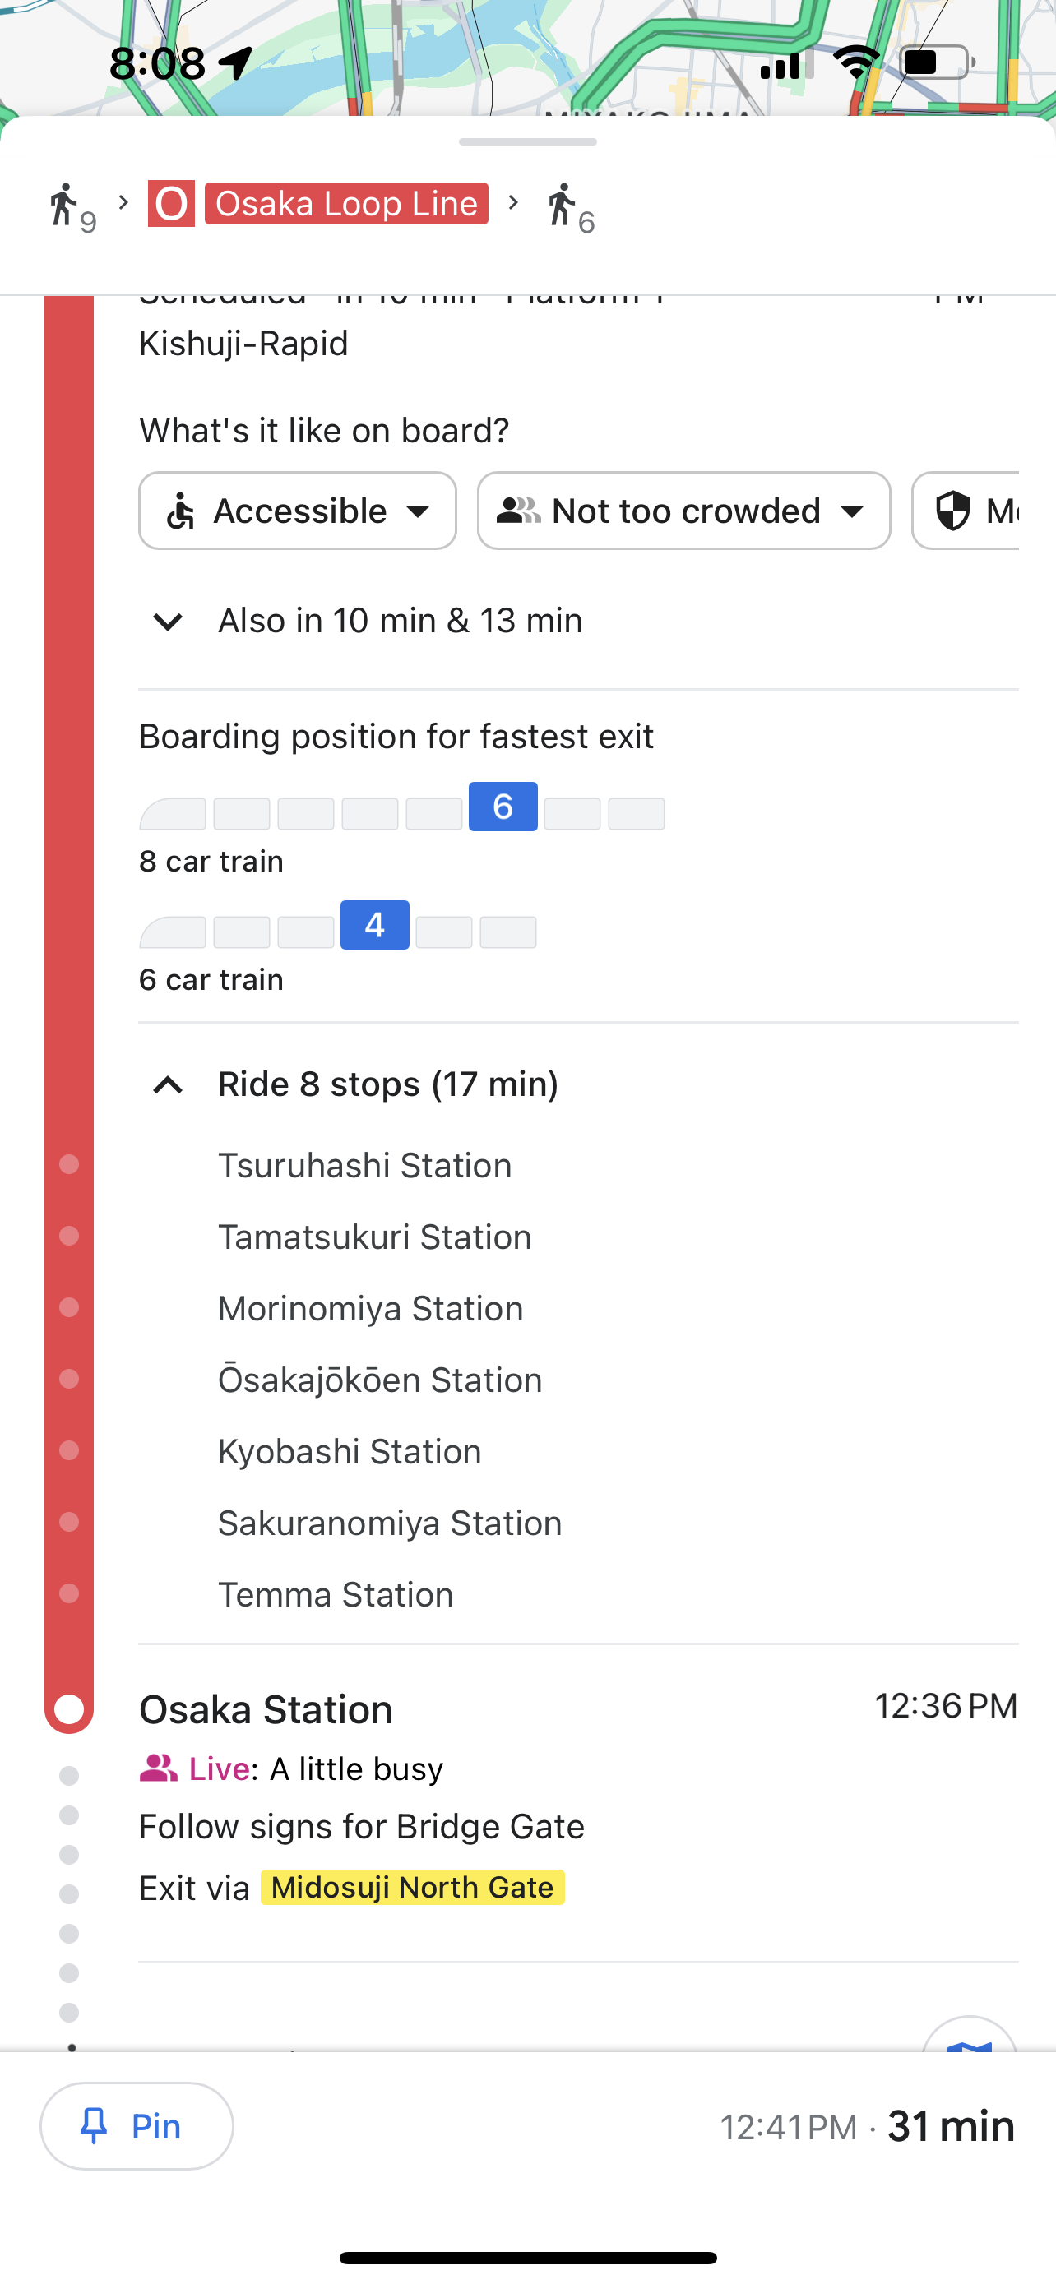1056x2284 pixels.
Task: Tap the sheet drag handle at top
Action: (527, 142)
